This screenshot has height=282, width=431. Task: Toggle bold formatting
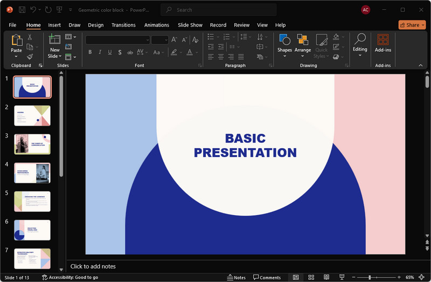(90, 52)
